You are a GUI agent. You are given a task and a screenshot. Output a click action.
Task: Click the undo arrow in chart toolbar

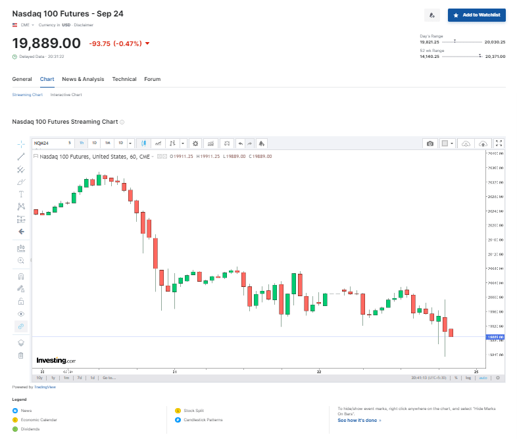click(241, 143)
